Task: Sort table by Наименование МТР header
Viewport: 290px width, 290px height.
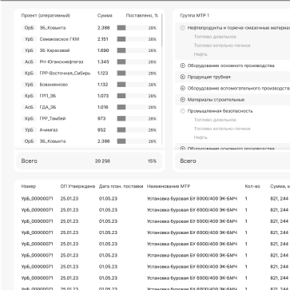Action: [x=169, y=186]
